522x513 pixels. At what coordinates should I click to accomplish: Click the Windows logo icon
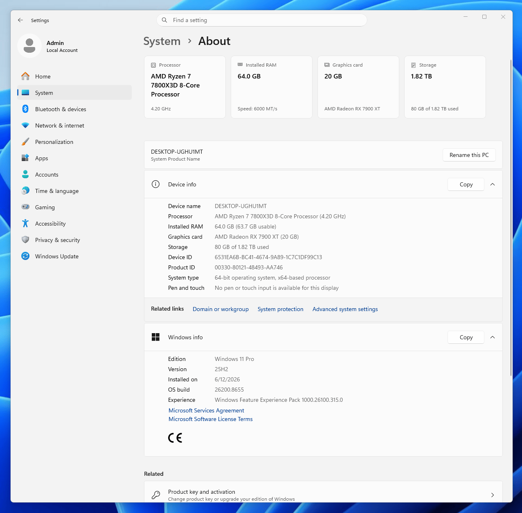pyautogui.click(x=155, y=337)
